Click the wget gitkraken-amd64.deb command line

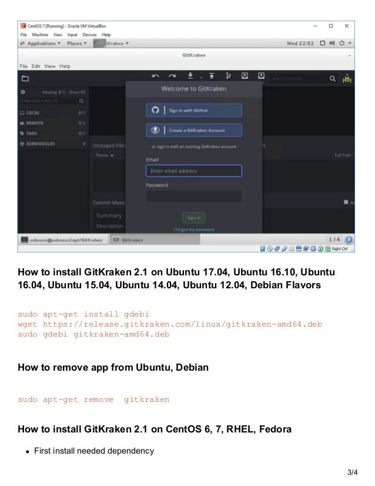pos(170,324)
